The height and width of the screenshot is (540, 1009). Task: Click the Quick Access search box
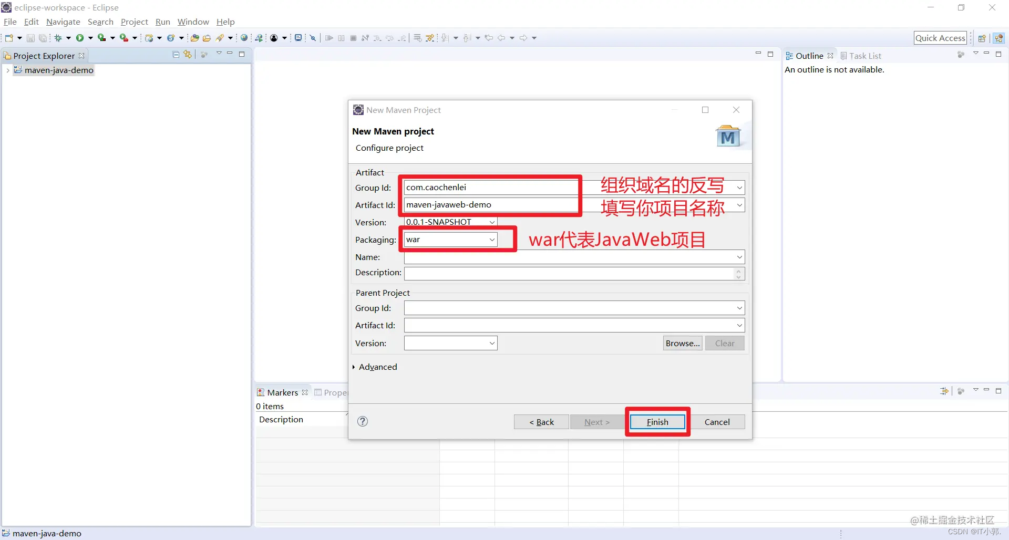coord(940,38)
